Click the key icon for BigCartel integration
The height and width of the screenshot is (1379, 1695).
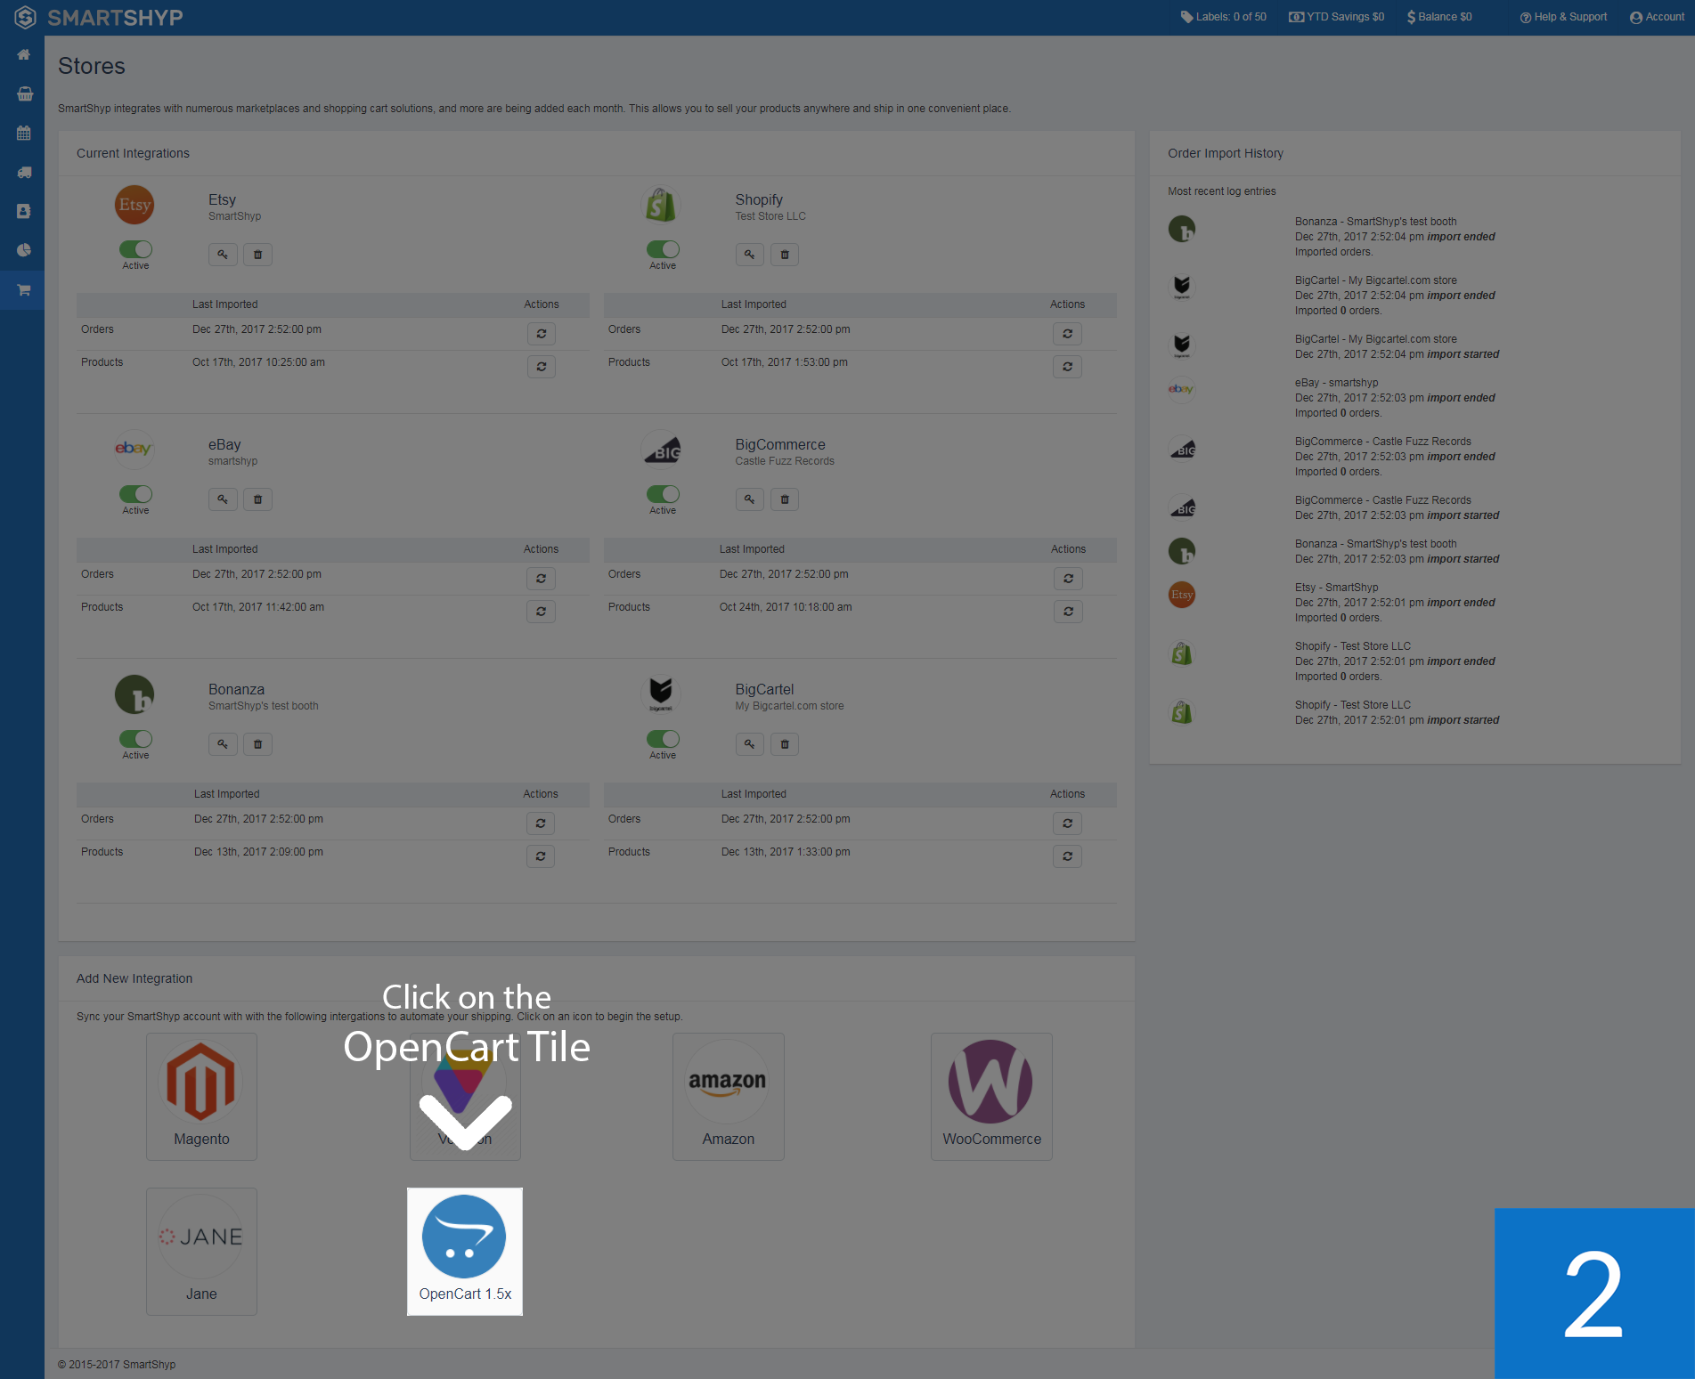tap(750, 744)
